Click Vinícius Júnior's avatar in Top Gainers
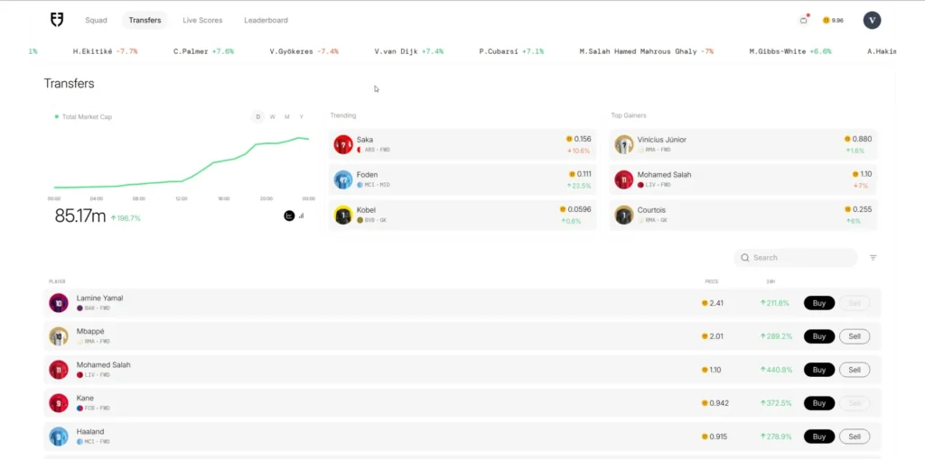Viewport: 925px width, 459px height. point(624,144)
